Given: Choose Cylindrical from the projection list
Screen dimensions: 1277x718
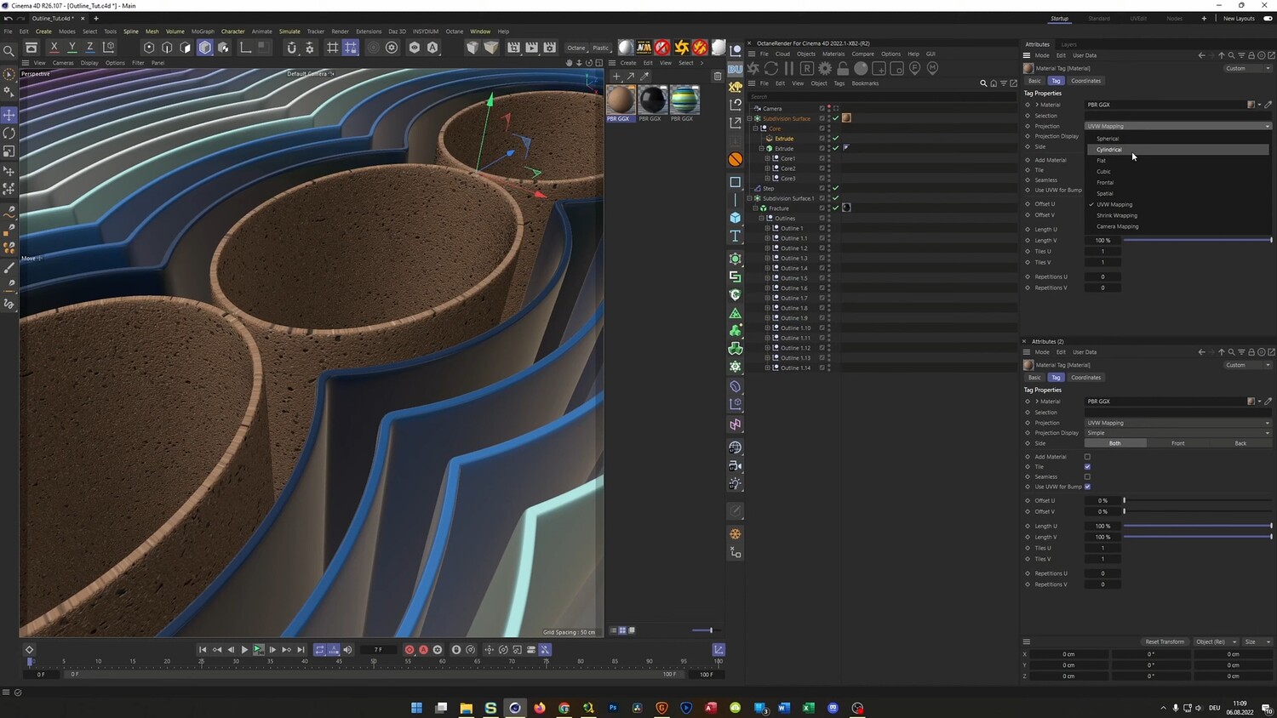Looking at the screenshot, I should click(1108, 150).
